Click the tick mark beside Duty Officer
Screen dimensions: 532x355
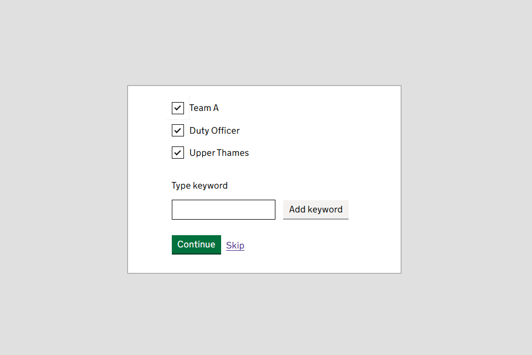tap(178, 131)
